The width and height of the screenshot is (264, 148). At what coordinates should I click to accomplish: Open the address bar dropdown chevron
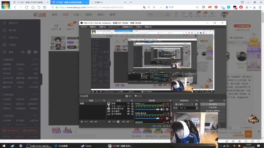coord(161,7)
